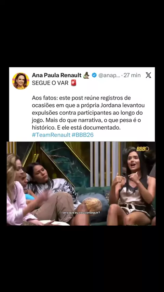Image resolution: width=164 pixels, height=292 pixels.
Task: Click the red siren emoji
Action: click(74, 83)
